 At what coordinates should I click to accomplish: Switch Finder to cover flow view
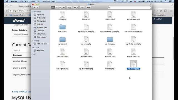tap(64, 7)
